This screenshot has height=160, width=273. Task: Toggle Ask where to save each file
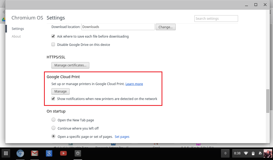coord(53,36)
